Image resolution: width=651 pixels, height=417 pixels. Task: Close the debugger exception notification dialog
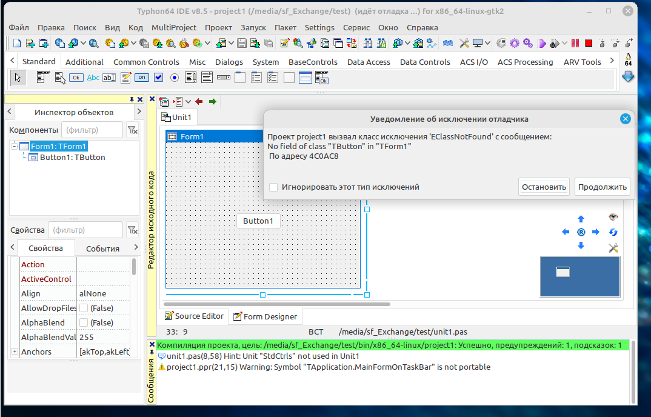point(626,119)
